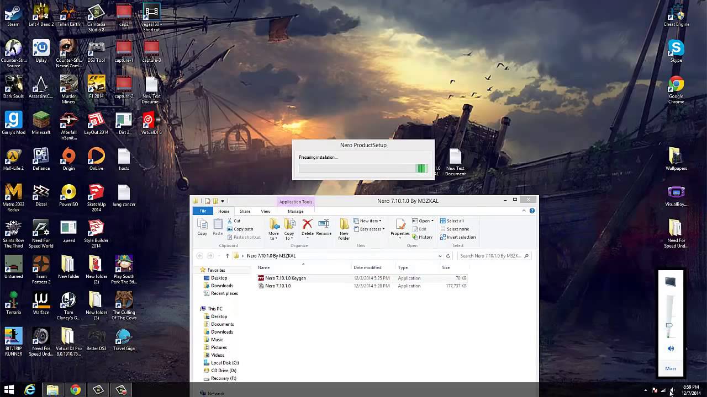Click the Application Tools contextual tab

(296, 202)
